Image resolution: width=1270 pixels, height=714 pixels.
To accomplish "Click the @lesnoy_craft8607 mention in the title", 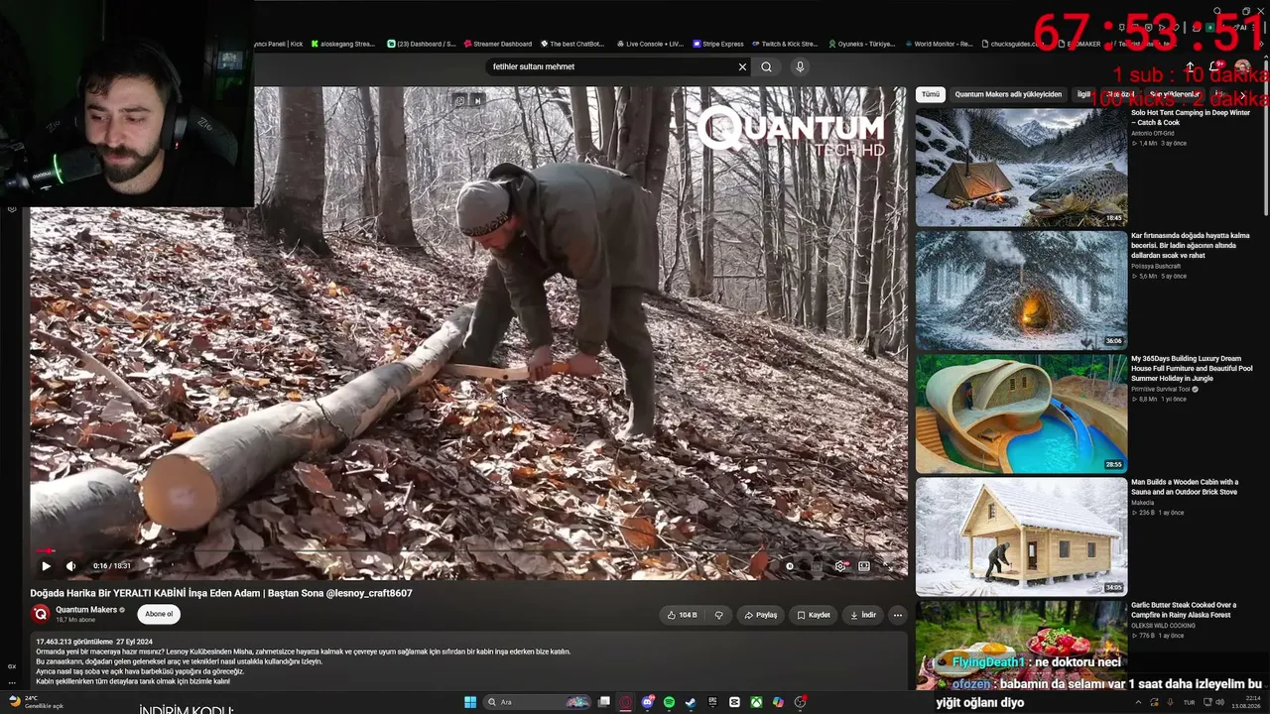I will pos(369,593).
